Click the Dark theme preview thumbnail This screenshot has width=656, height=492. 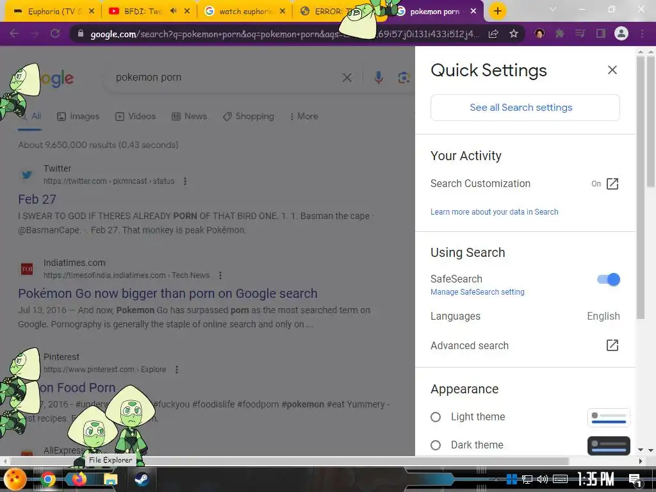pyautogui.click(x=609, y=446)
